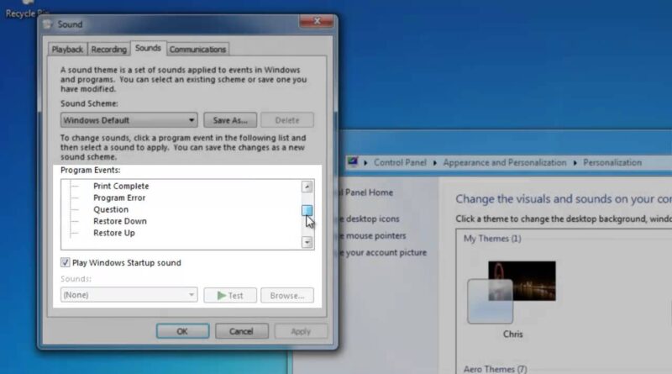Select Restore Up program event
The image size is (672, 374).
114,233
